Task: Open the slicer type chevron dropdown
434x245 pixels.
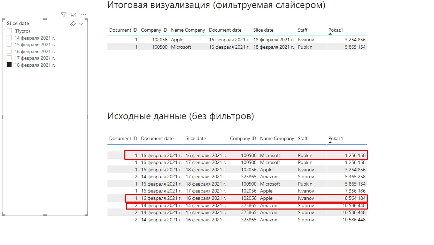Action: [x=81, y=24]
